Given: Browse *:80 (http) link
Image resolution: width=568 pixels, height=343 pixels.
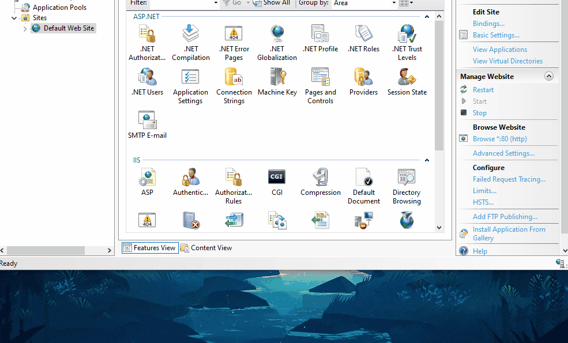Looking at the screenshot, I should 499,139.
